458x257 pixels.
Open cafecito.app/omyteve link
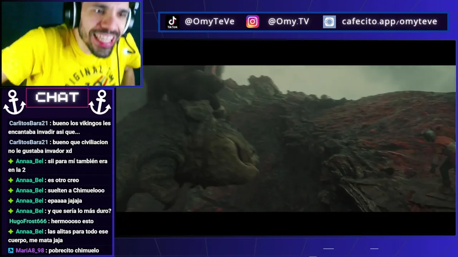[x=390, y=22]
